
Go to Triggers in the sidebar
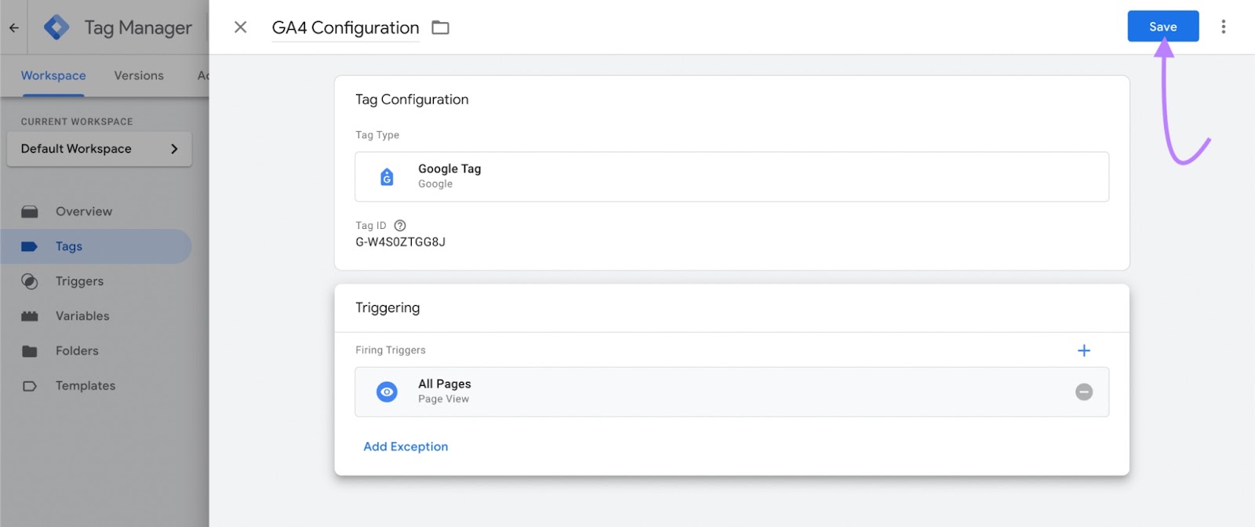79,282
